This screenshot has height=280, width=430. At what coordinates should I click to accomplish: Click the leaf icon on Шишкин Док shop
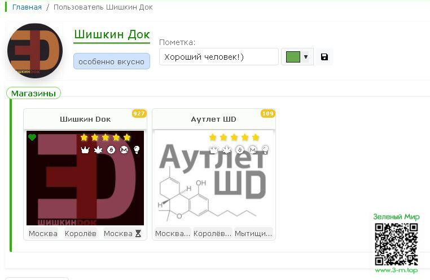[98, 150]
